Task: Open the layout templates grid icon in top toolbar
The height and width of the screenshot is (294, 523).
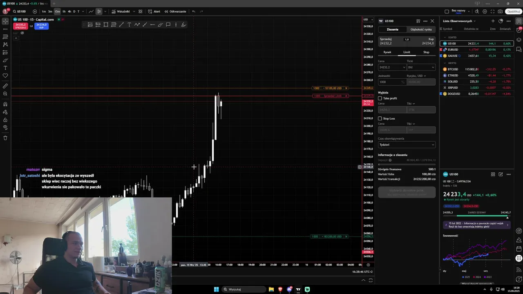Action: (141, 11)
